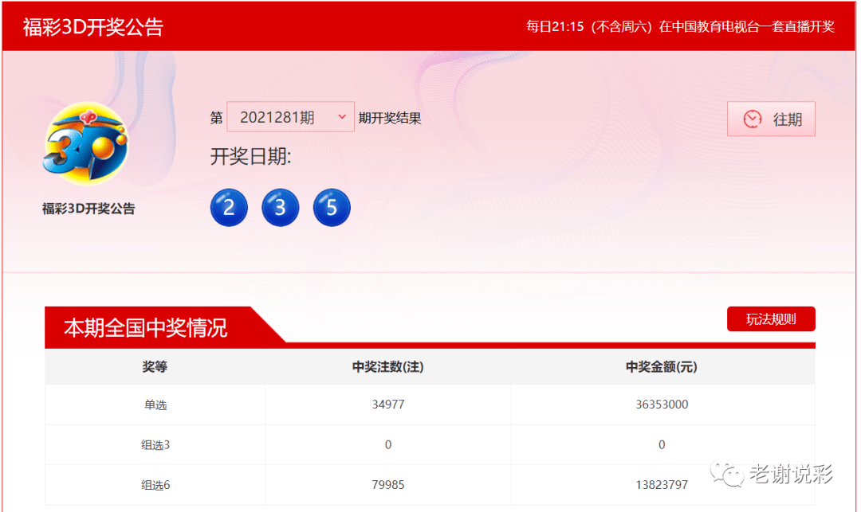Screen dimensions: 861x512
Task: Click the dropdown chevron arrow beside 2021281期
Action: tap(341, 117)
